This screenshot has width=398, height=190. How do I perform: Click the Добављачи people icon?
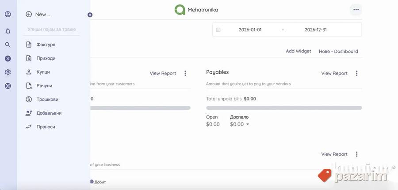tap(29, 113)
